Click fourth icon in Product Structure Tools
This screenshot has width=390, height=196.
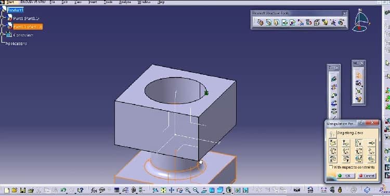pyautogui.click(x=284, y=23)
